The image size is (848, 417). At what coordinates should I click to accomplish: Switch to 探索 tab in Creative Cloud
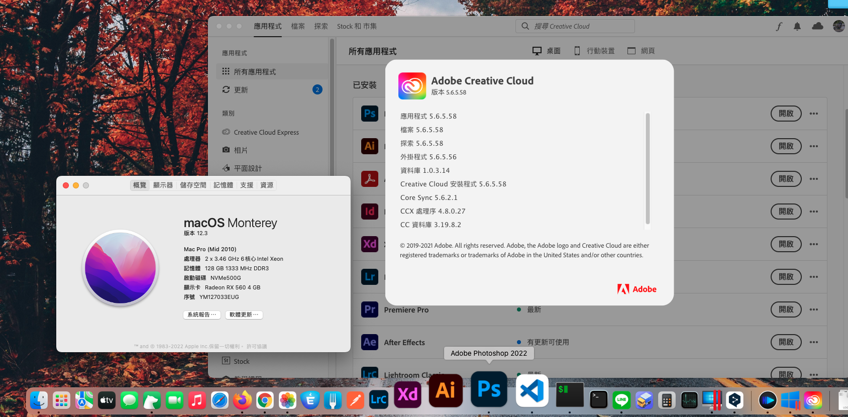tap(321, 26)
